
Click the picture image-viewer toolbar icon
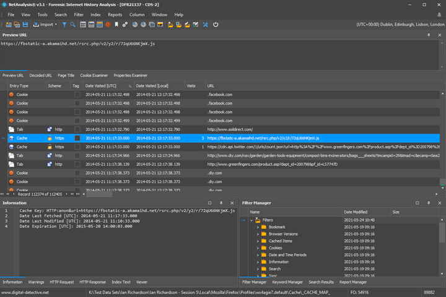click(160, 25)
